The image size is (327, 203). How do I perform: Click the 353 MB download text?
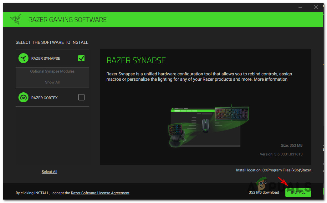(264, 192)
